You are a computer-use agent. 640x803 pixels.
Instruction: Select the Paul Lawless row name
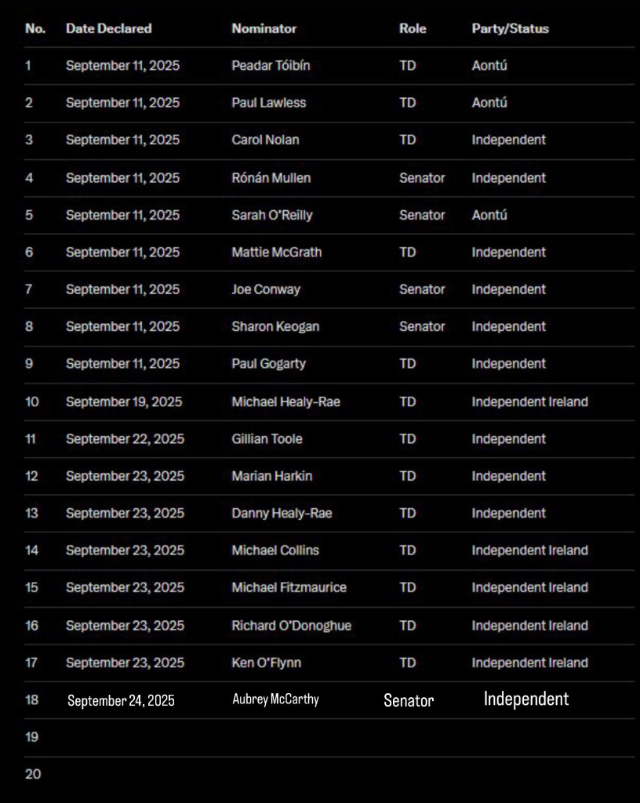269,103
